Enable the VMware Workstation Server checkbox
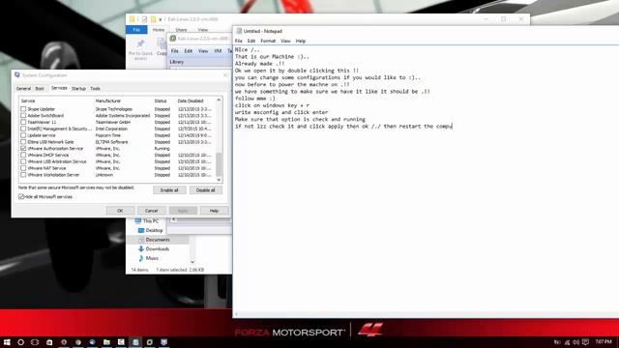 (x=23, y=175)
